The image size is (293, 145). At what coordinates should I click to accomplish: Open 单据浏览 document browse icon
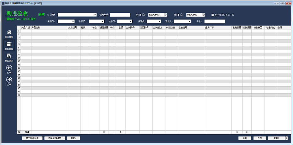[x=9, y=56]
